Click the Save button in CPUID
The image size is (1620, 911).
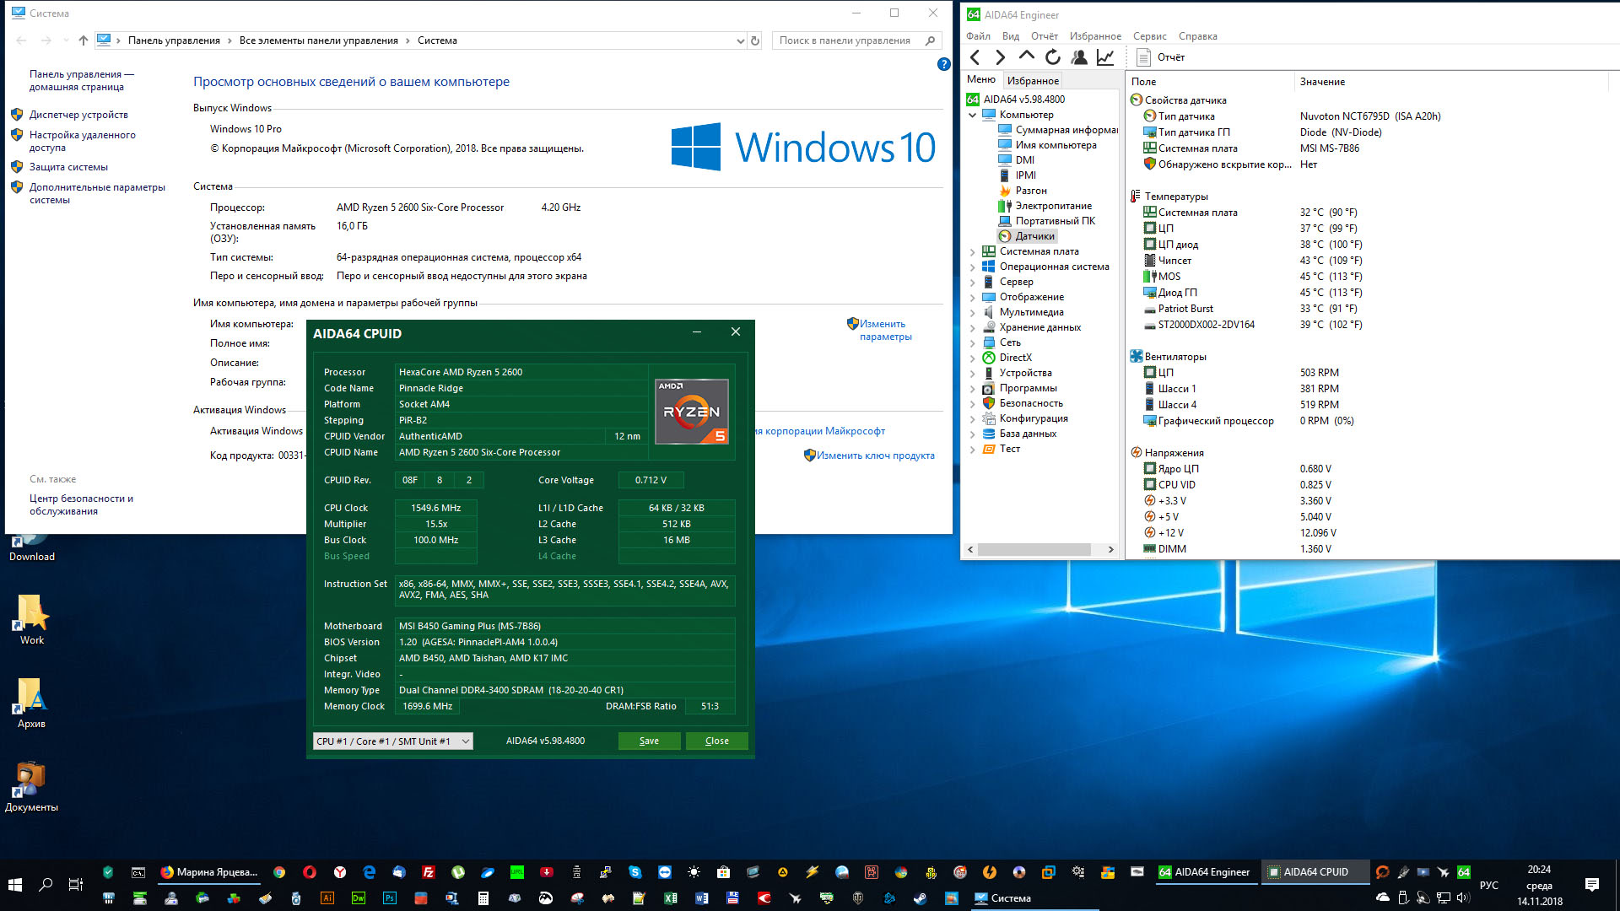click(649, 741)
